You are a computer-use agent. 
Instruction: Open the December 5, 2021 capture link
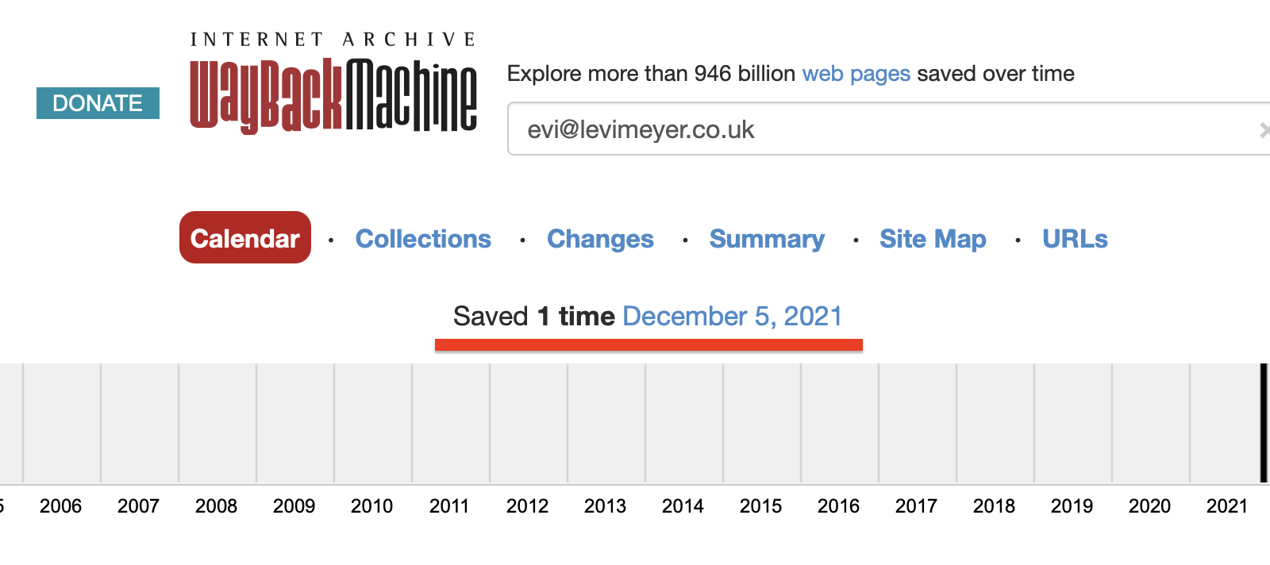coord(732,317)
